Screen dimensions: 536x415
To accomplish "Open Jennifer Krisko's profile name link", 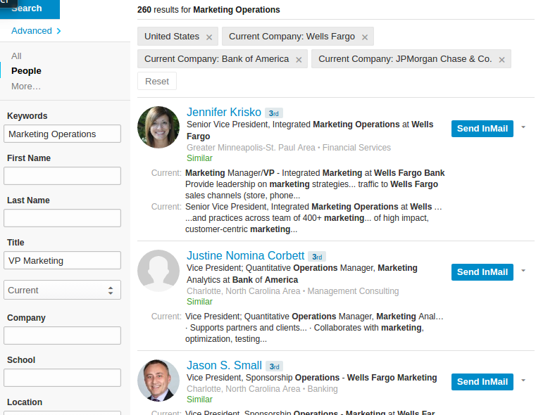I will point(224,113).
